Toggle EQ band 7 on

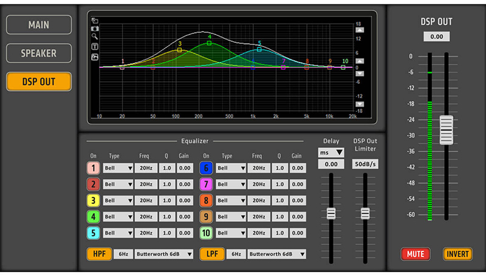[x=206, y=184]
